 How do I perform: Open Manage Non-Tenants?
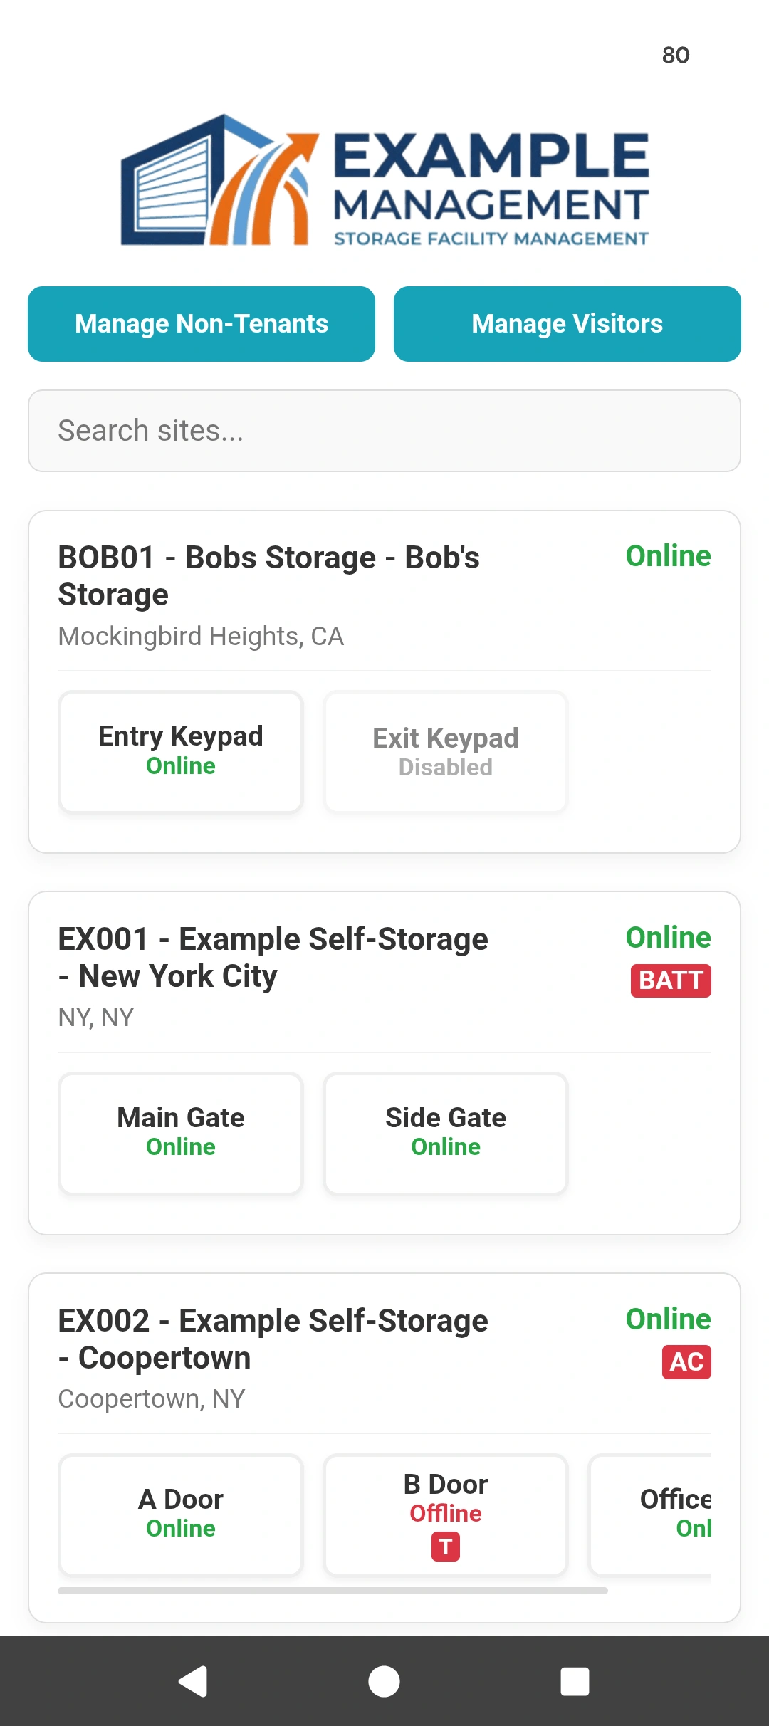202,324
